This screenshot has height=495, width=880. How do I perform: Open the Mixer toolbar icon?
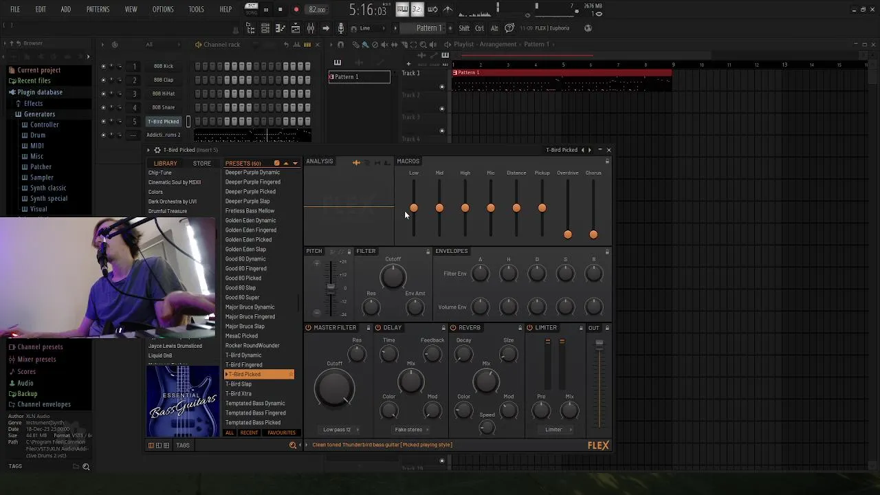311,28
